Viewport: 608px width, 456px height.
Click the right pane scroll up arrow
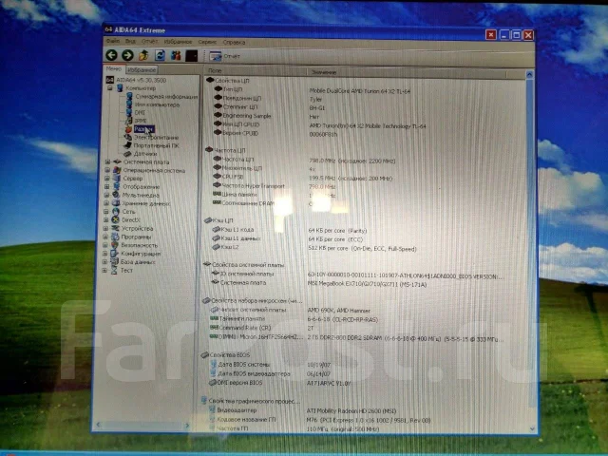(530, 74)
